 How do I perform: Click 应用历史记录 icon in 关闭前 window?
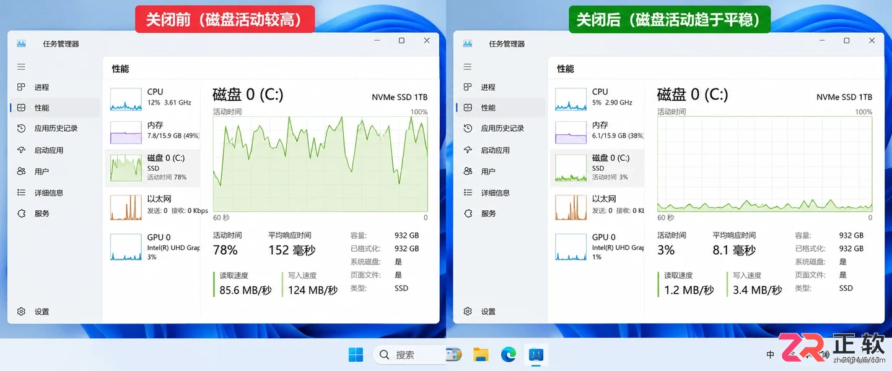(x=21, y=128)
